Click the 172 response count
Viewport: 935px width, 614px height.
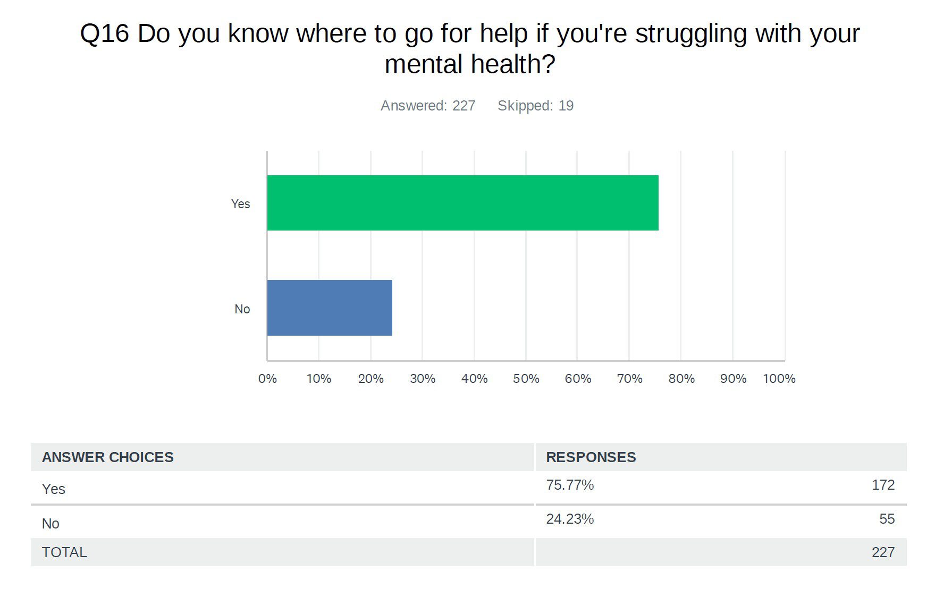(x=883, y=485)
